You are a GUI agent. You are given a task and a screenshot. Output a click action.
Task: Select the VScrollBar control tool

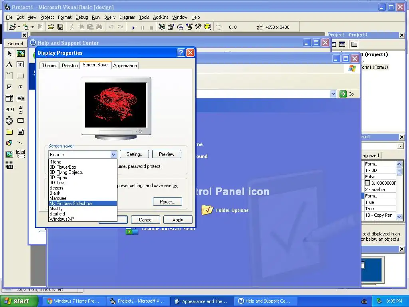(x=21, y=110)
